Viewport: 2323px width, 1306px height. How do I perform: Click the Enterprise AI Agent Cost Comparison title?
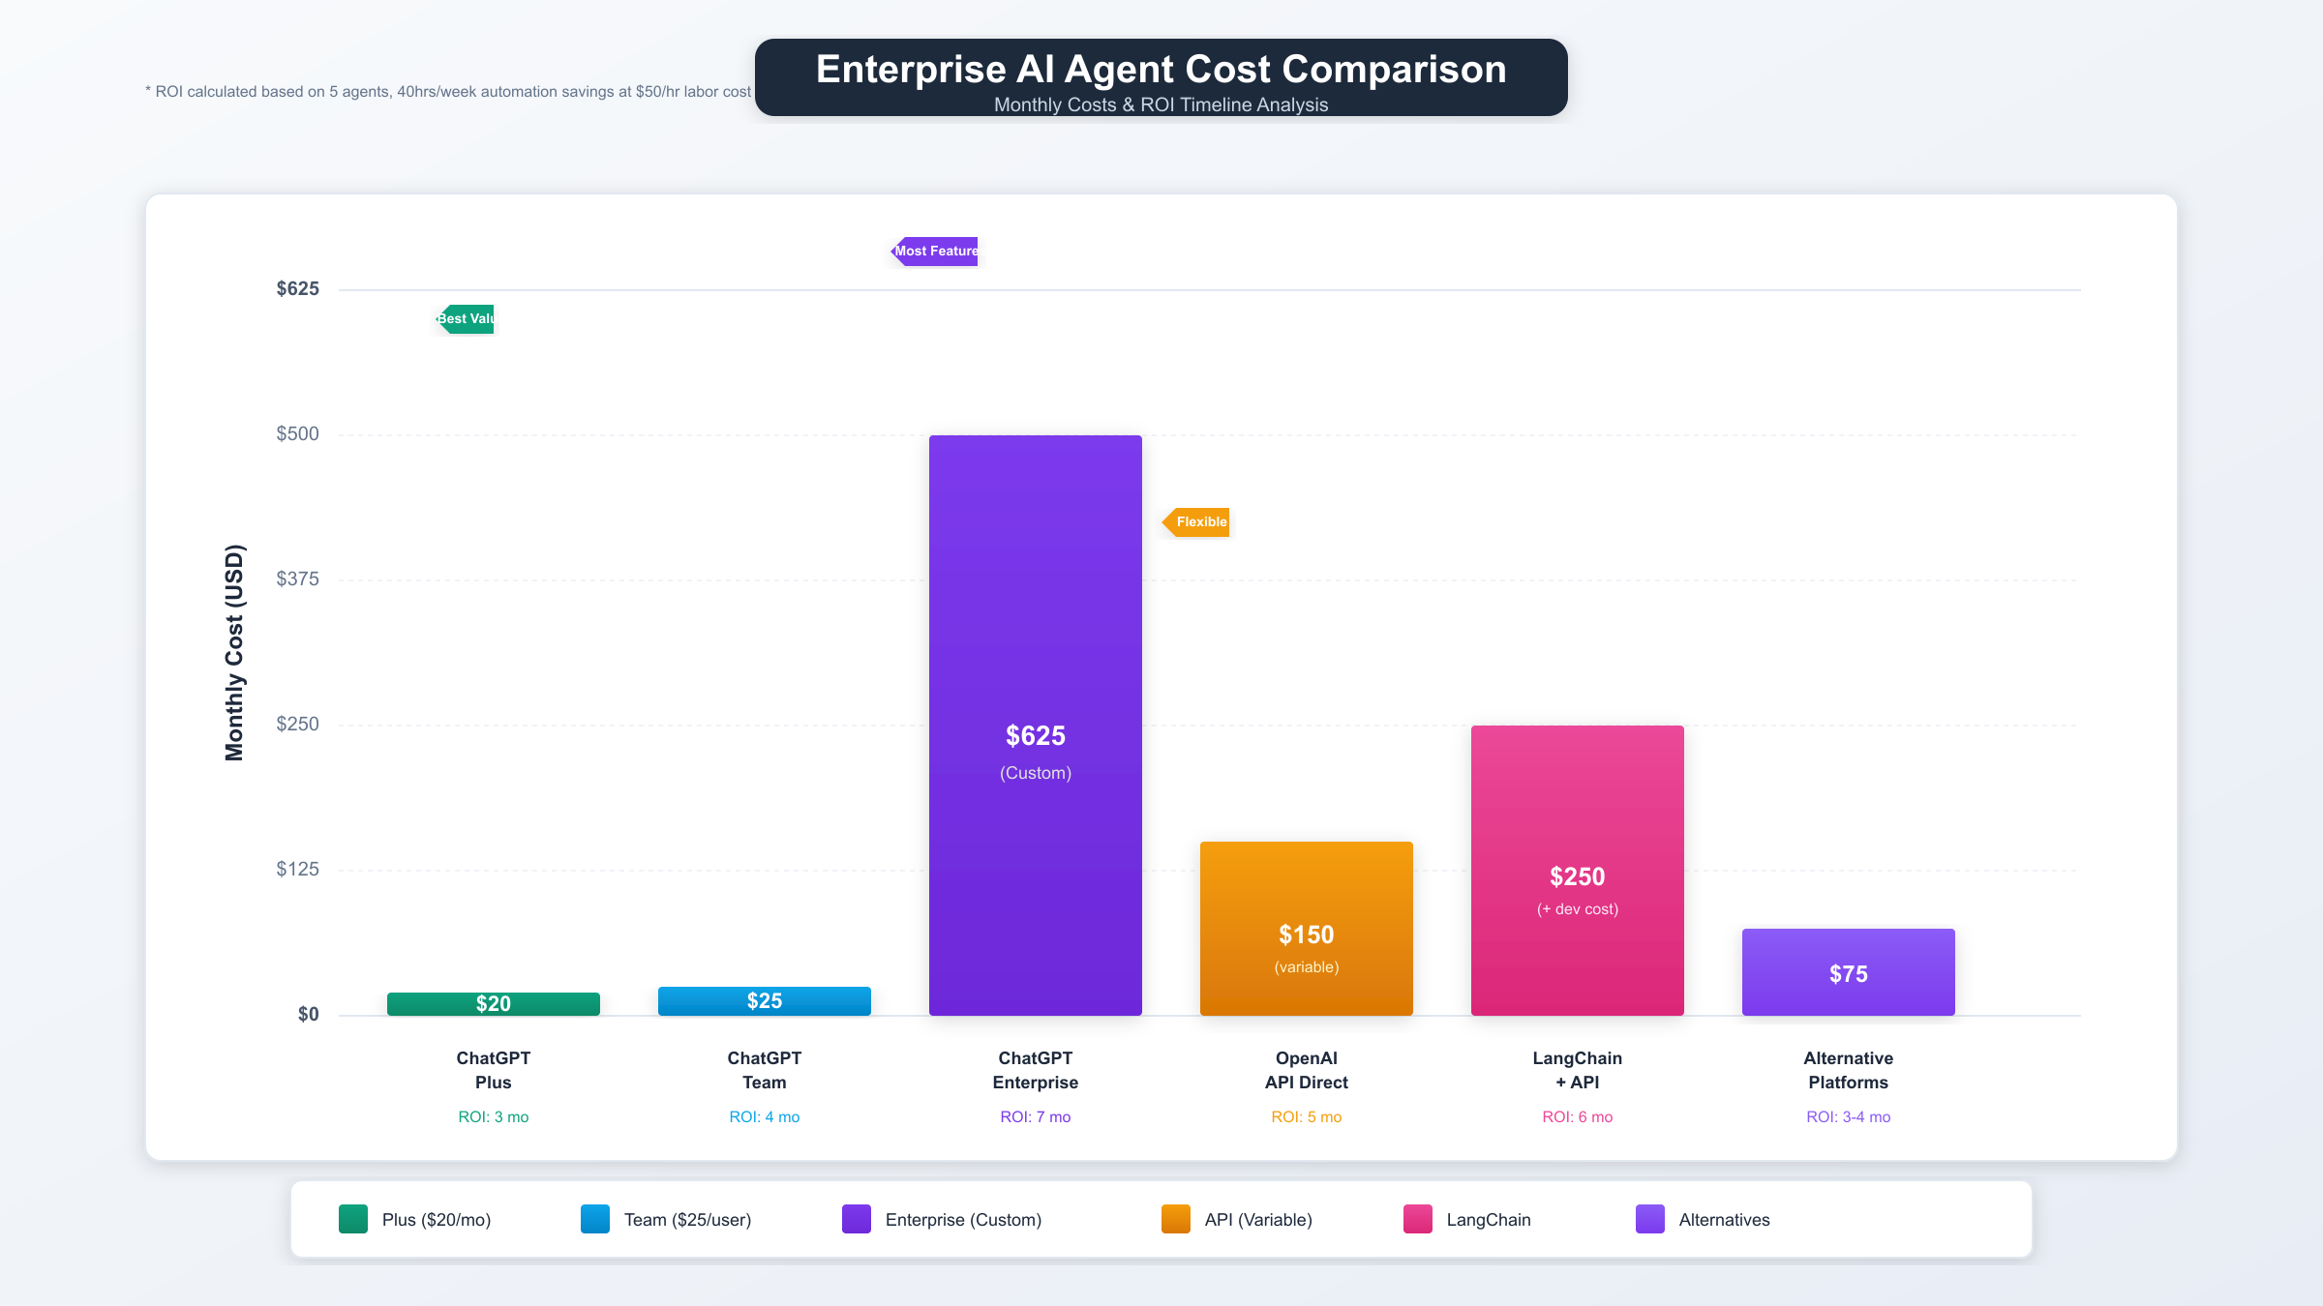(1161, 70)
